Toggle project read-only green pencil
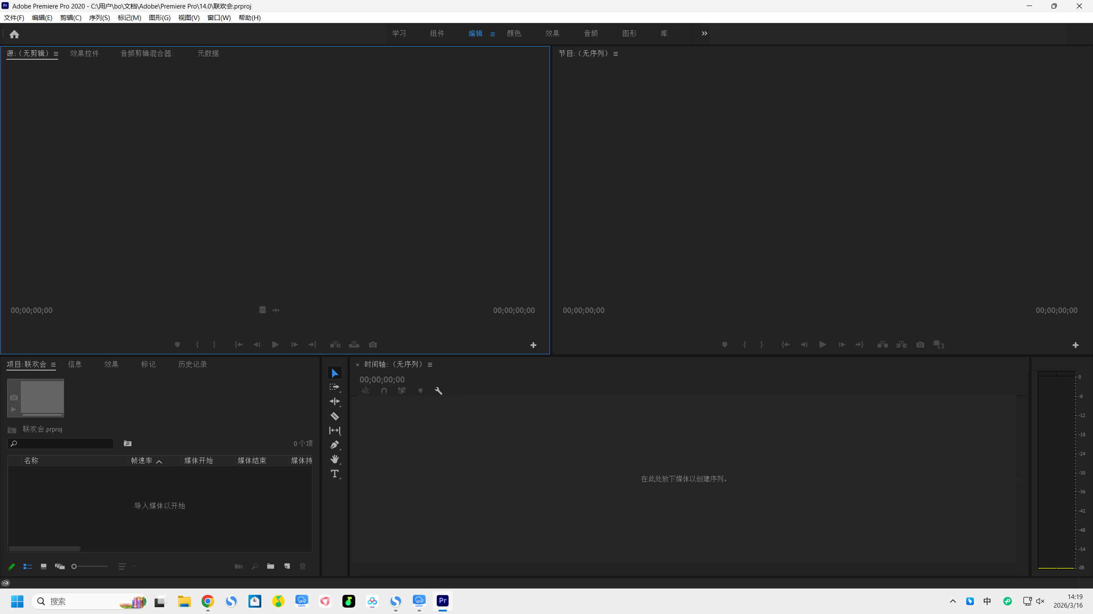The image size is (1093, 614). point(12,566)
